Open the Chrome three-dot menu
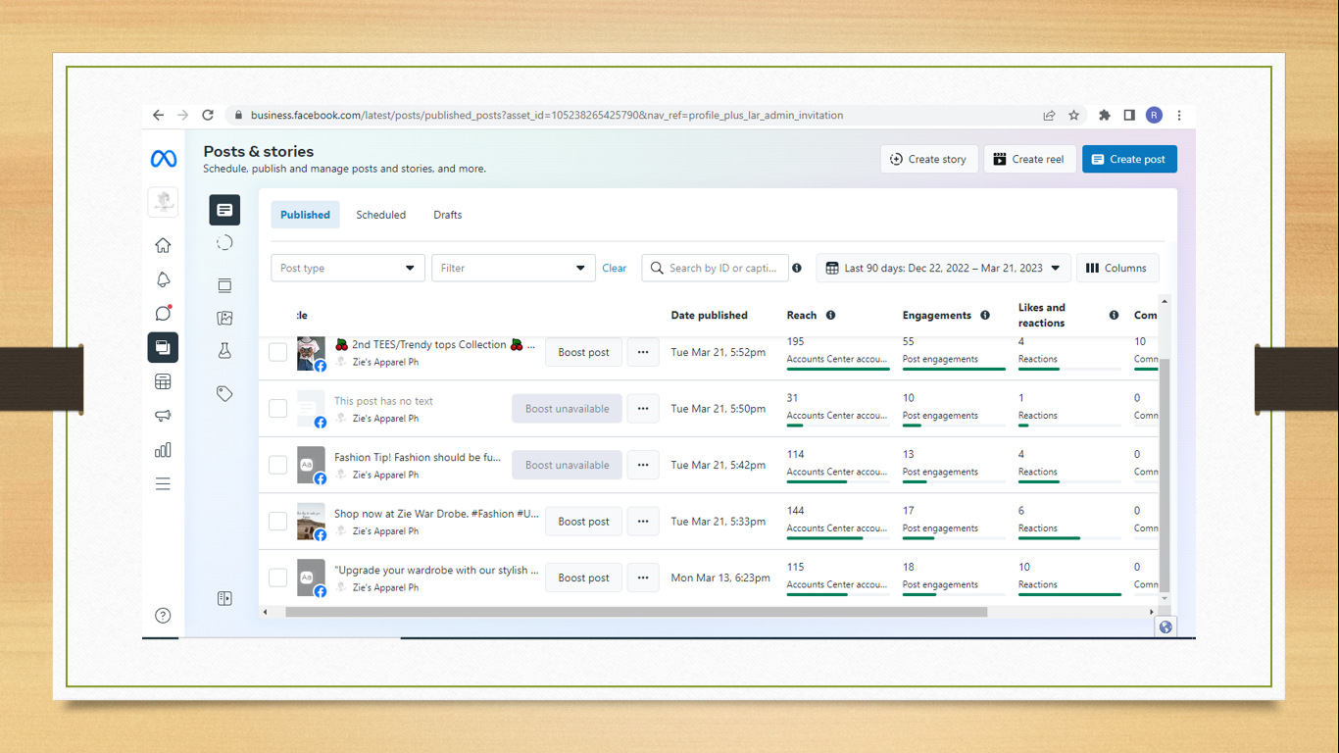Screen dimensions: 1339x753 [x=1179, y=115]
